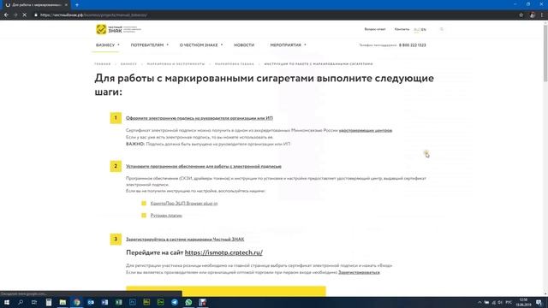Click the page vertical scrollbar thumb
Viewport: 548px width, 308px height.
tap(545, 53)
